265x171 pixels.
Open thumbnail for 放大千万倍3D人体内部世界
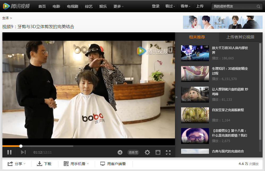coord(195,53)
